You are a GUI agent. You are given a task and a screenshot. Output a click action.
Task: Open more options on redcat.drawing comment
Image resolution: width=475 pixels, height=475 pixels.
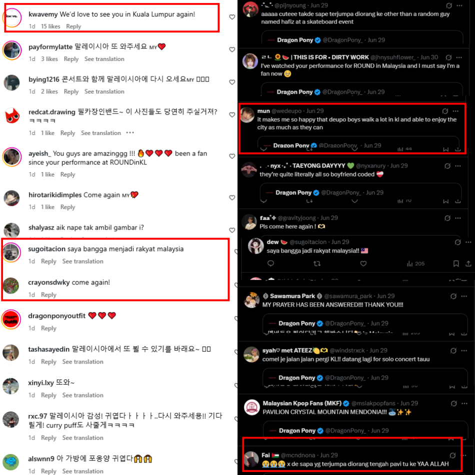coord(130,132)
